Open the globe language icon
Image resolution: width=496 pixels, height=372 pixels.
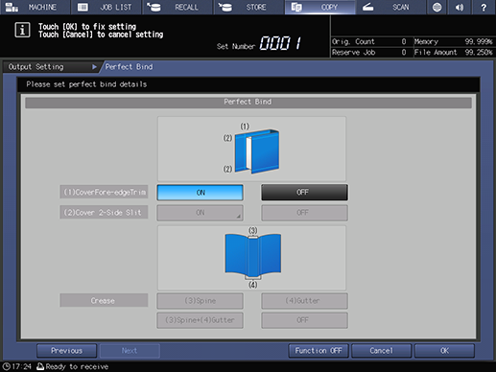click(437, 7)
